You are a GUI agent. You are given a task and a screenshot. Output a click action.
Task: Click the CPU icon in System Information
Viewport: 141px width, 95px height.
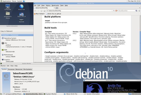click(3, 43)
